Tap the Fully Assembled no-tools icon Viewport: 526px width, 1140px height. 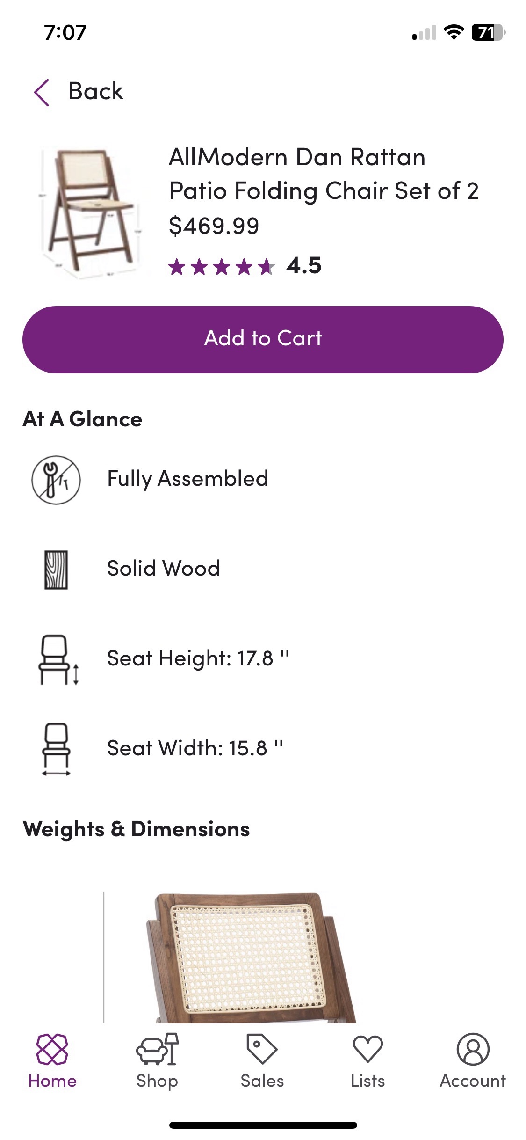56,480
